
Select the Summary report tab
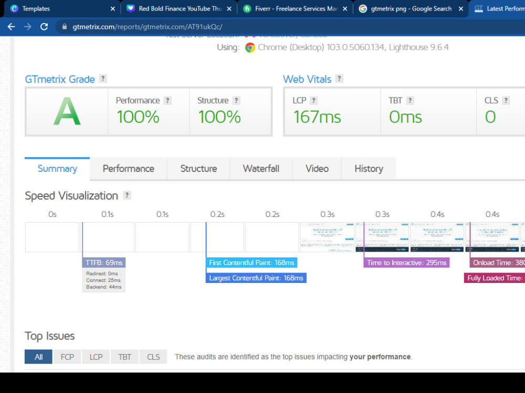[x=57, y=169]
